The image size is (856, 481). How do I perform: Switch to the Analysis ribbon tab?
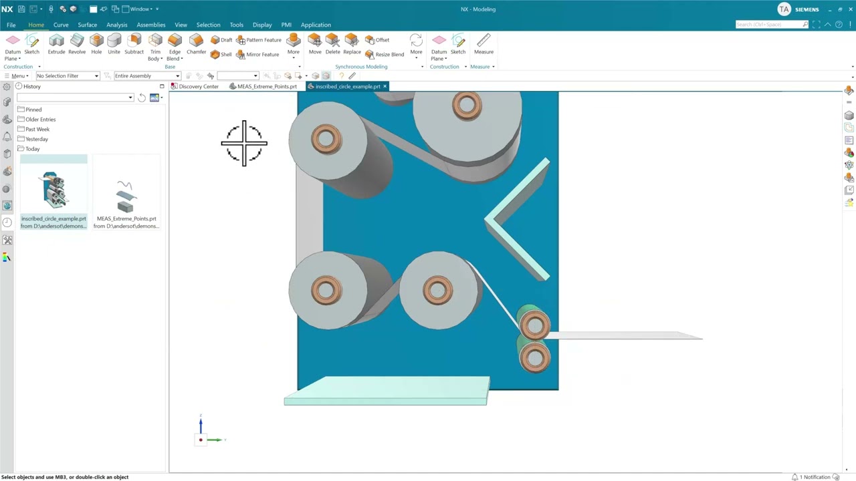[x=116, y=25]
